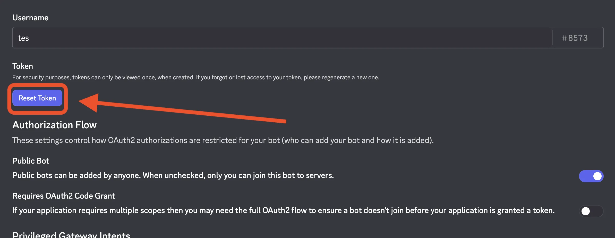Select the username text 'tes'
The height and width of the screenshot is (238, 615).
click(x=23, y=38)
